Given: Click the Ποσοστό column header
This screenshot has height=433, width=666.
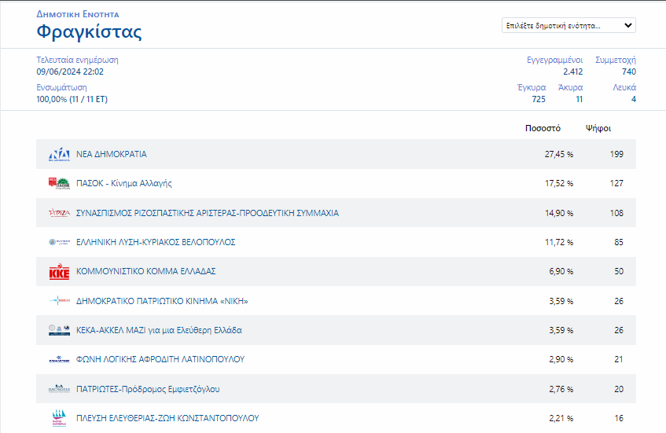Looking at the screenshot, I should (543, 128).
